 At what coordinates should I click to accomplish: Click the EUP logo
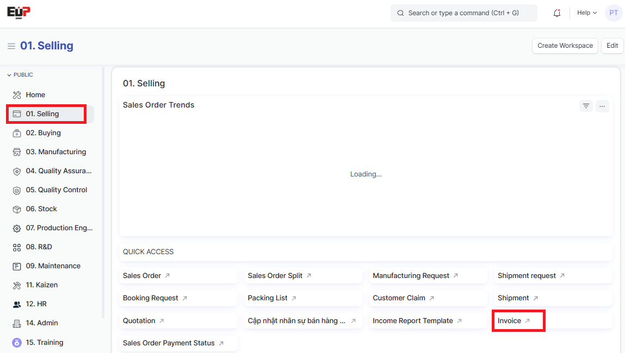pos(18,12)
